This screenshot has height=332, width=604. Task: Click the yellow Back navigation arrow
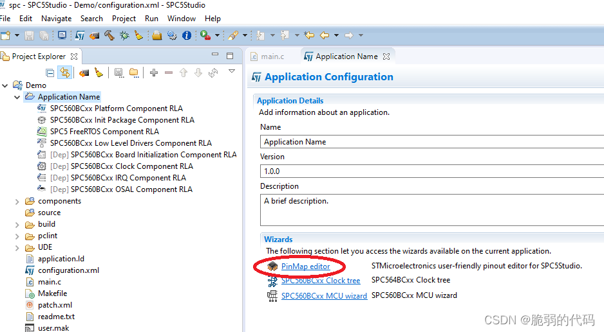pyautogui.click(x=325, y=35)
